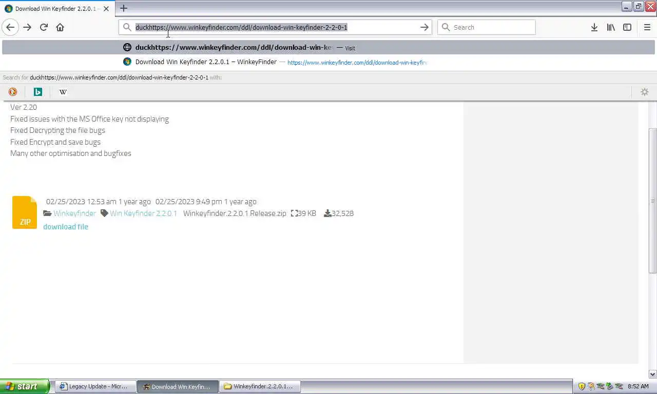The image size is (657, 394).
Task: Click the magnifier icon in address bar
Action: pyautogui.click(x=127, y=27)
